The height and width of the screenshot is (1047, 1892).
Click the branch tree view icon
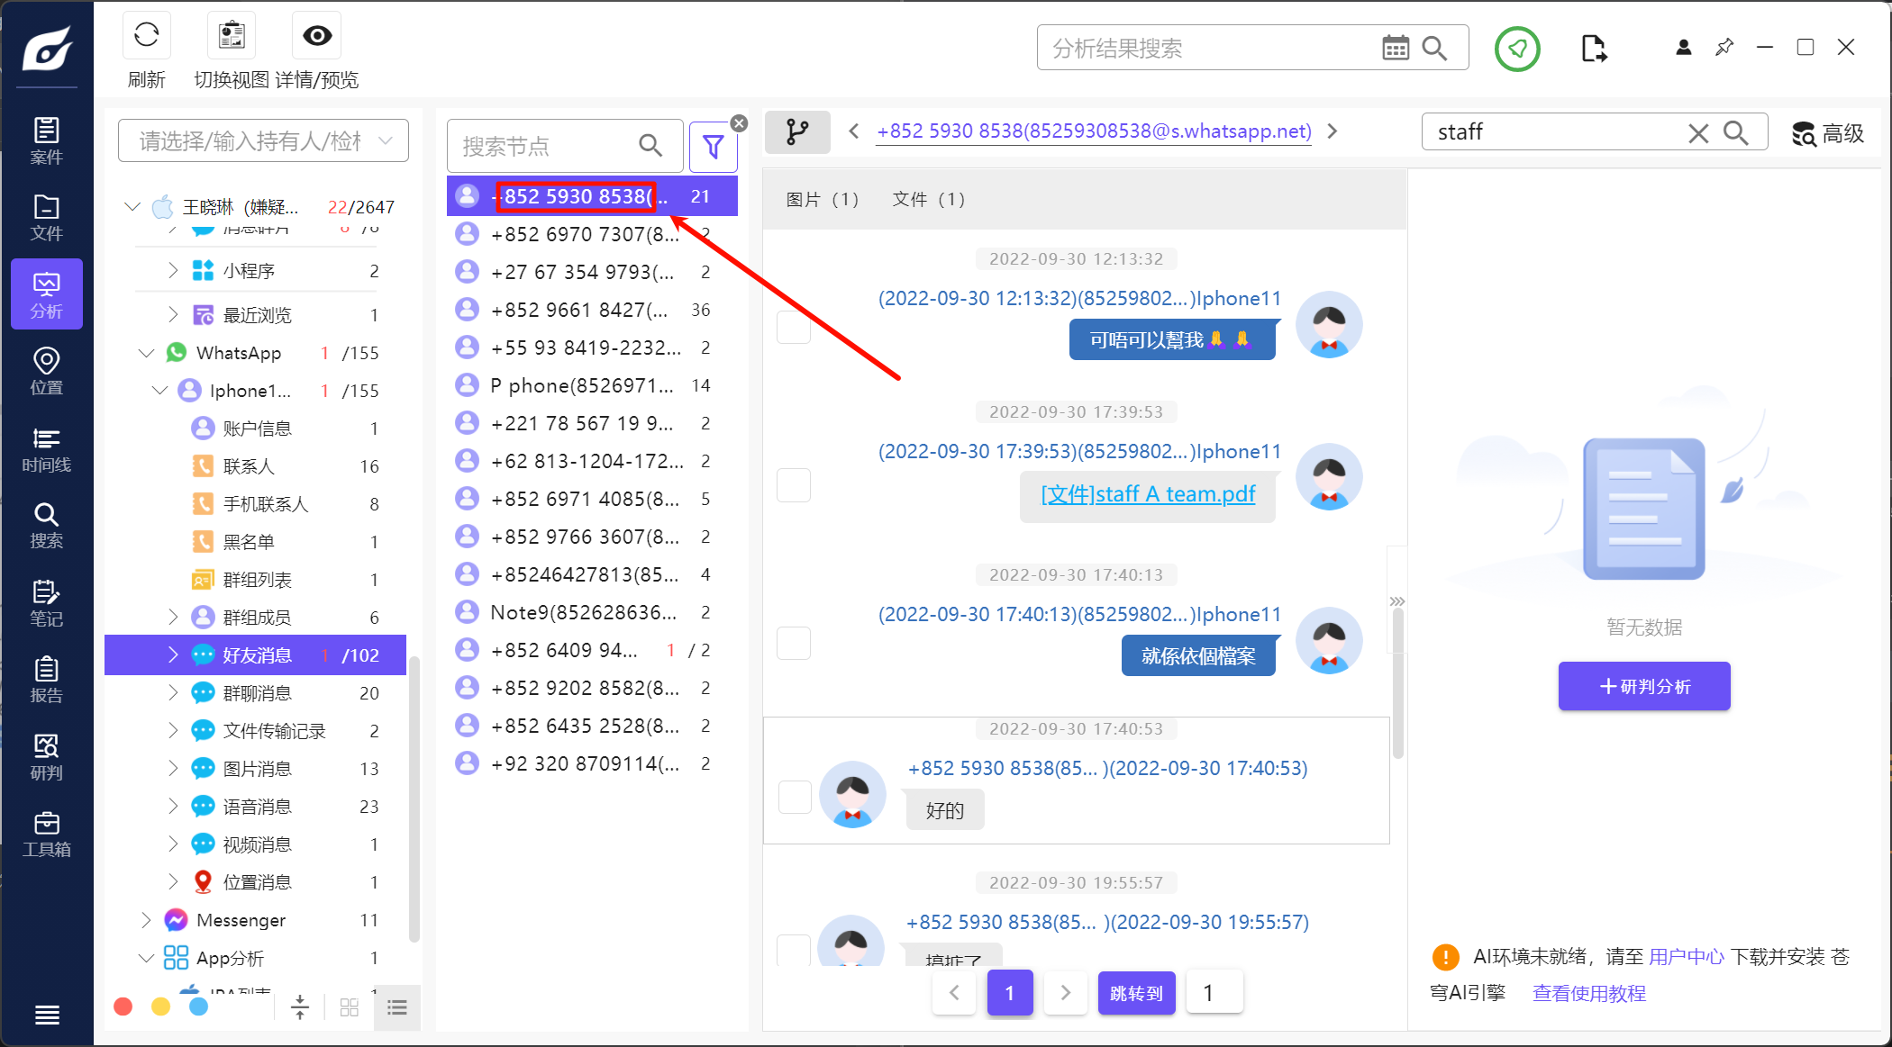(796, 132)
